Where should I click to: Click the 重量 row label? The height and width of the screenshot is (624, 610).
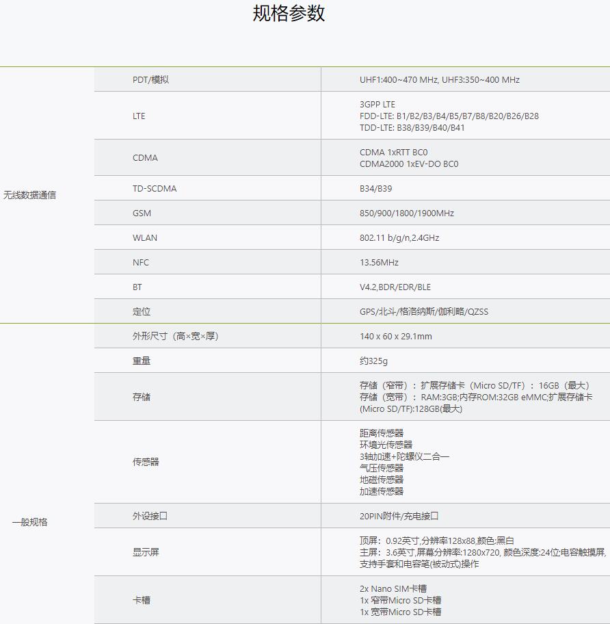coord(142,361)
